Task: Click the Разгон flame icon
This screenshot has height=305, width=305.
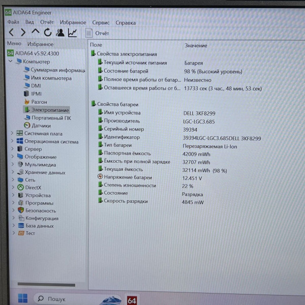Action: 27,102
